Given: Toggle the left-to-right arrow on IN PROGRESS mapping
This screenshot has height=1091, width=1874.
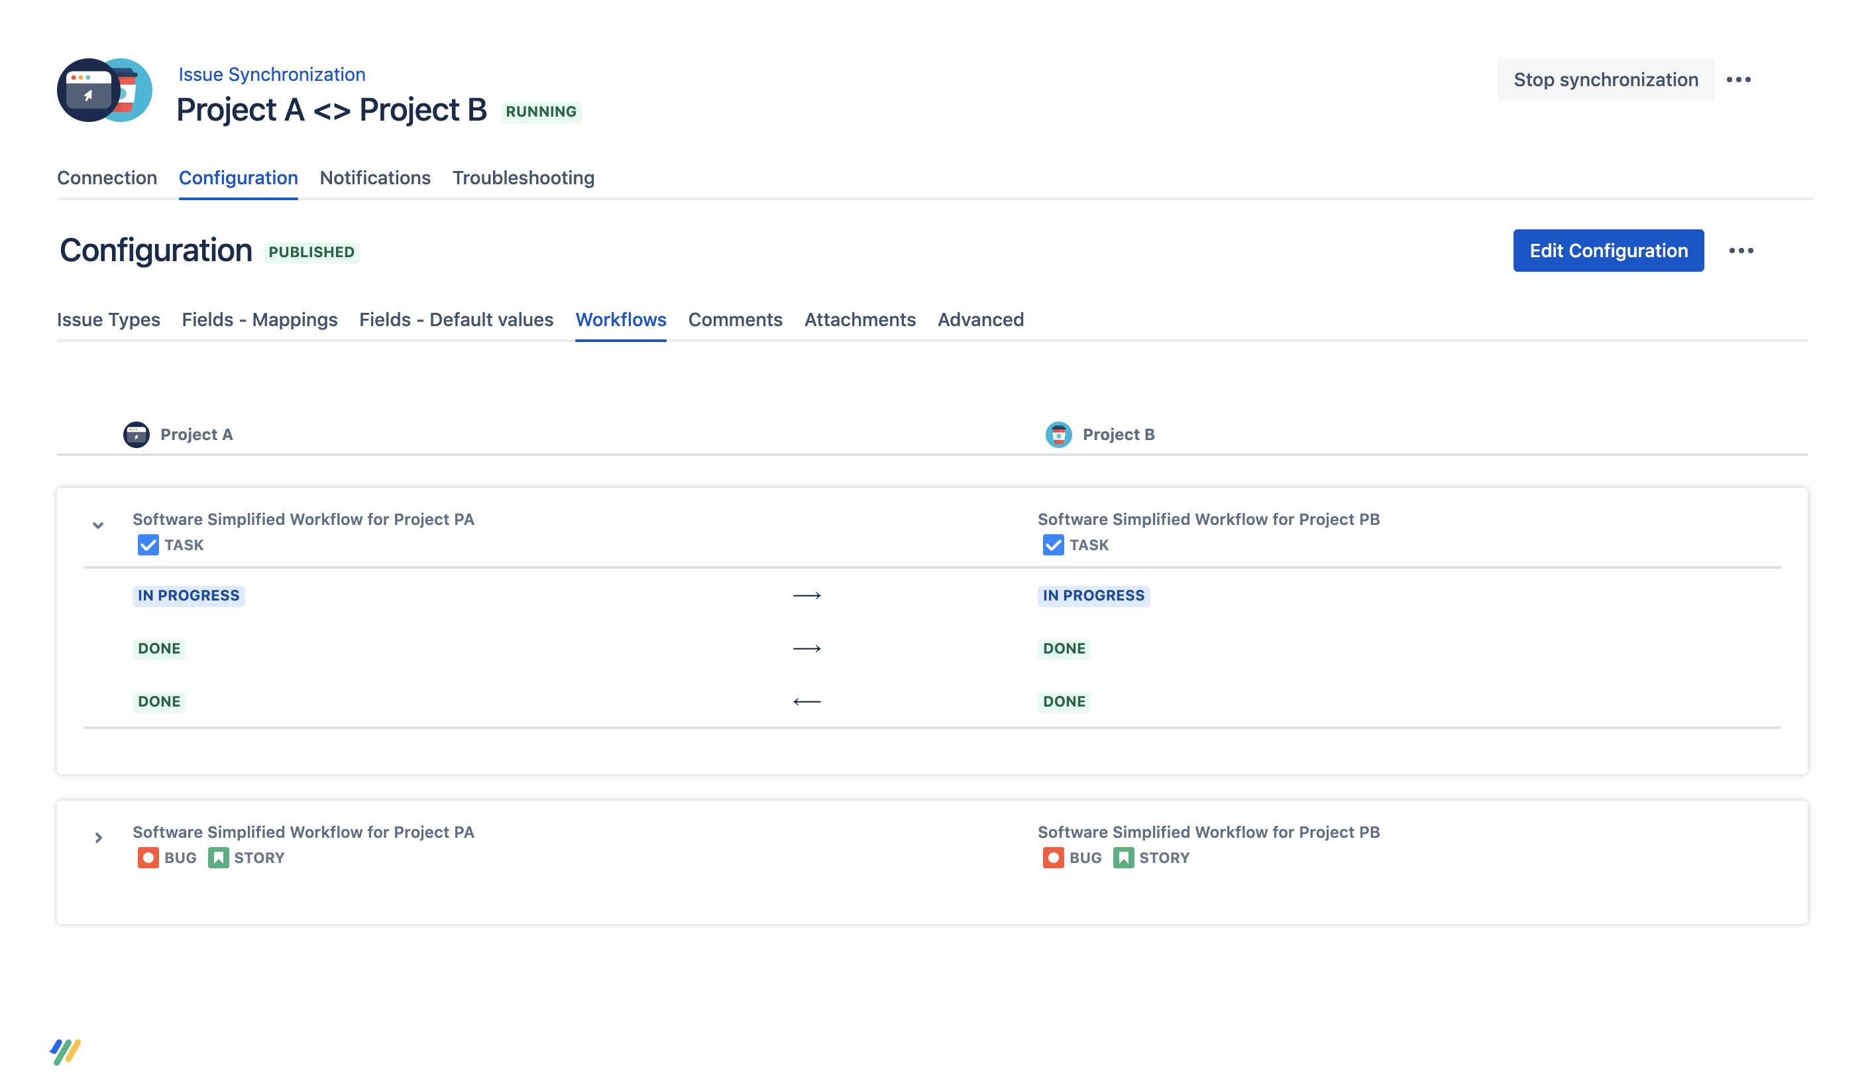Looking at the screenshot, I should tap(808, 595).
